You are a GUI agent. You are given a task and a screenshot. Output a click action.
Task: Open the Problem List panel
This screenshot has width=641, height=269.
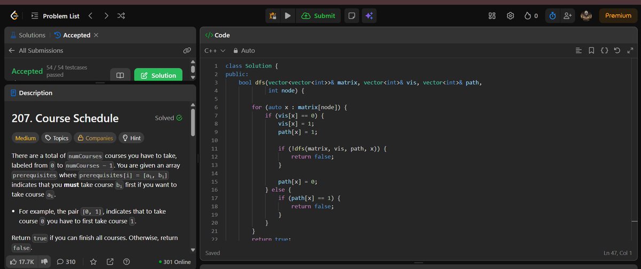55,16
